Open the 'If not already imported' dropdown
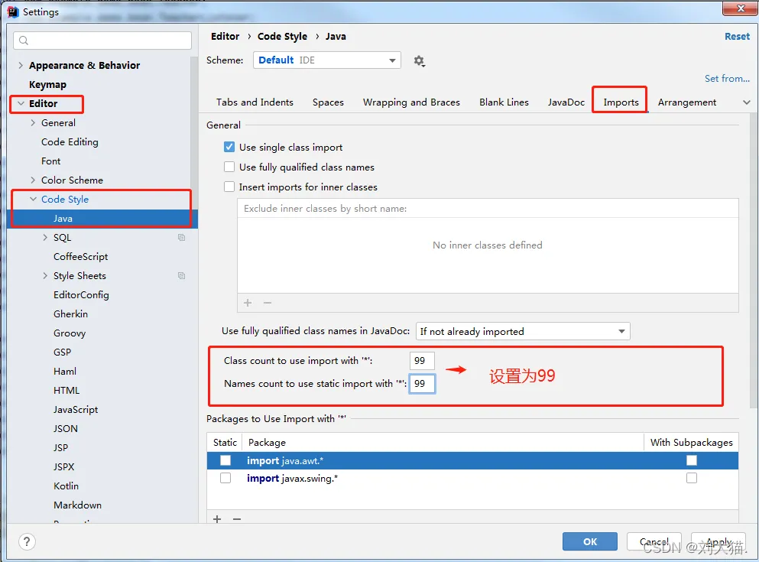759x562 pixels. 523,331
